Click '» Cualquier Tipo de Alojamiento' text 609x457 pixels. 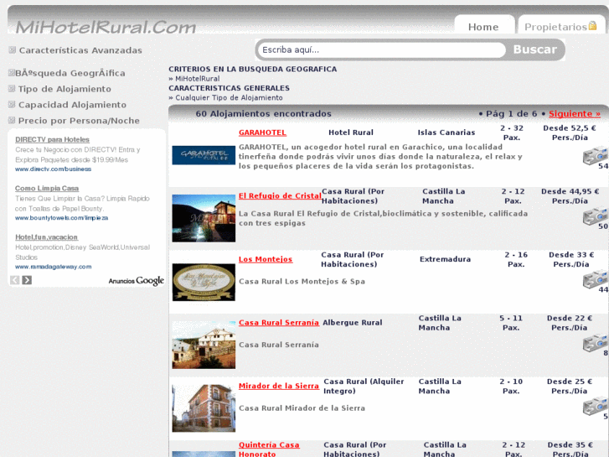click(225, 97)
